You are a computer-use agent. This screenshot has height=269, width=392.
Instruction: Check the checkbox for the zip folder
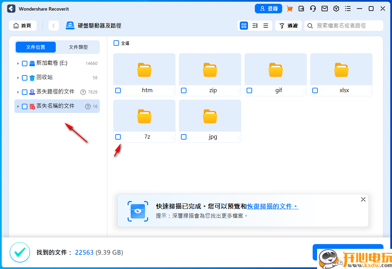pos(184,90)
